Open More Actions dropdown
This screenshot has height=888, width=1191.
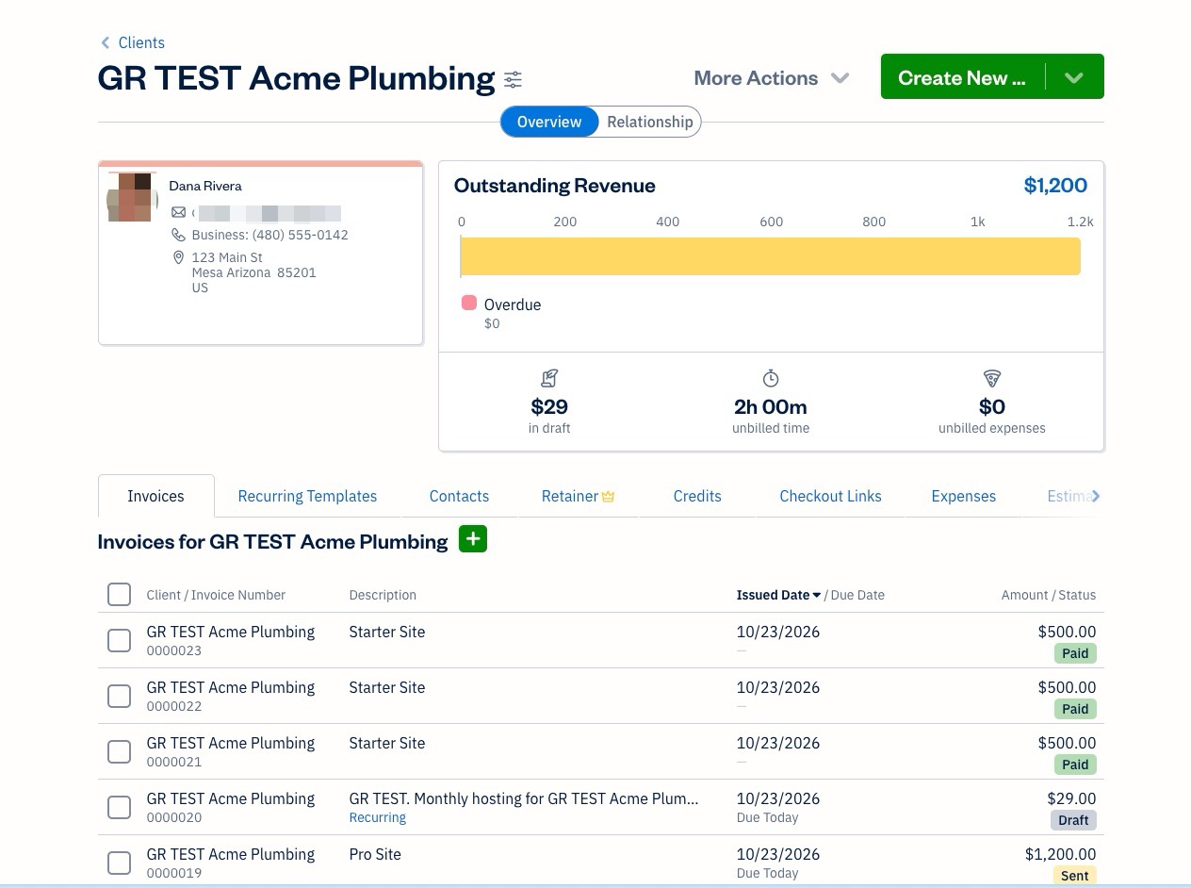[772, 78]
